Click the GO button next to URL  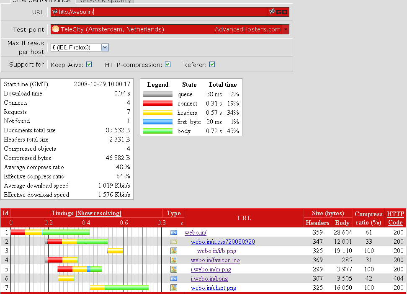click(x=279, y=12)
